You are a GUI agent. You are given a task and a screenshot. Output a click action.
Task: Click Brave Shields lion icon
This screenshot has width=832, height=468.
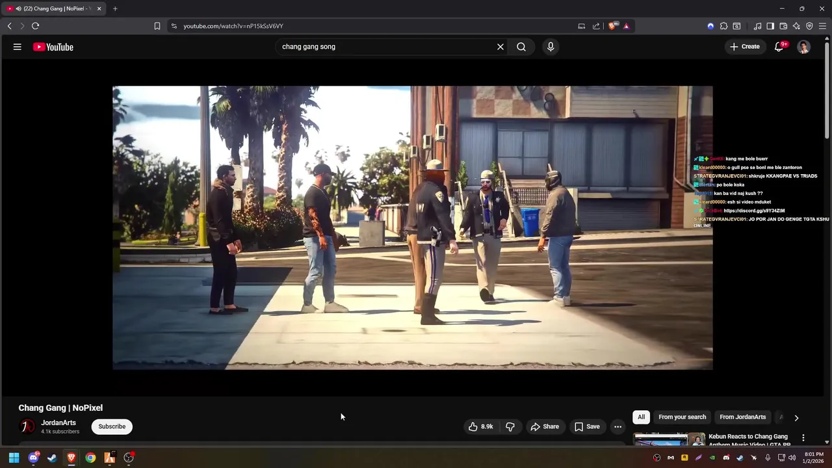tap(613, 26)
